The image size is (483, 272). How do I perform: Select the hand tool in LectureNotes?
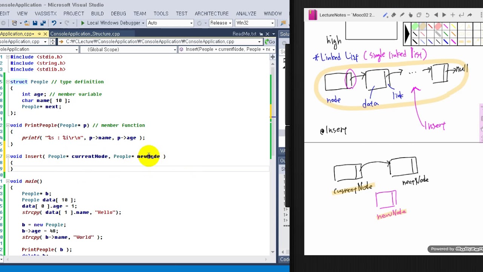pyautogui.click(x=411, y=15)
